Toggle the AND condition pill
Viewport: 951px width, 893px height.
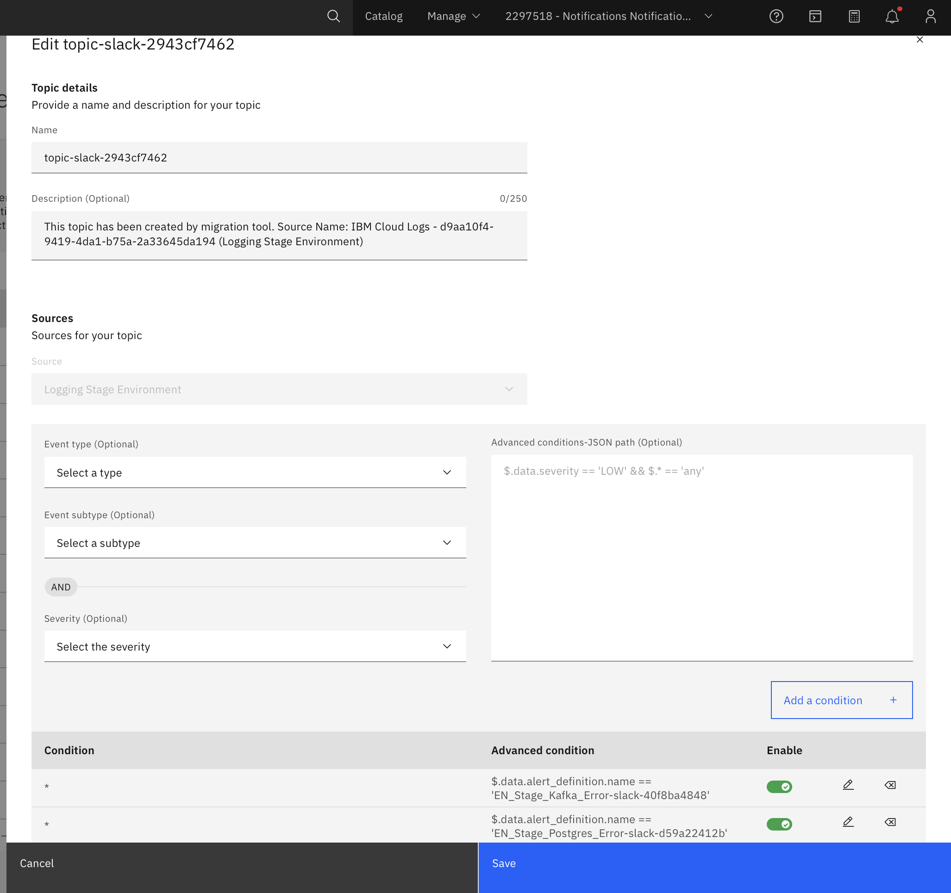pos(60,587)
